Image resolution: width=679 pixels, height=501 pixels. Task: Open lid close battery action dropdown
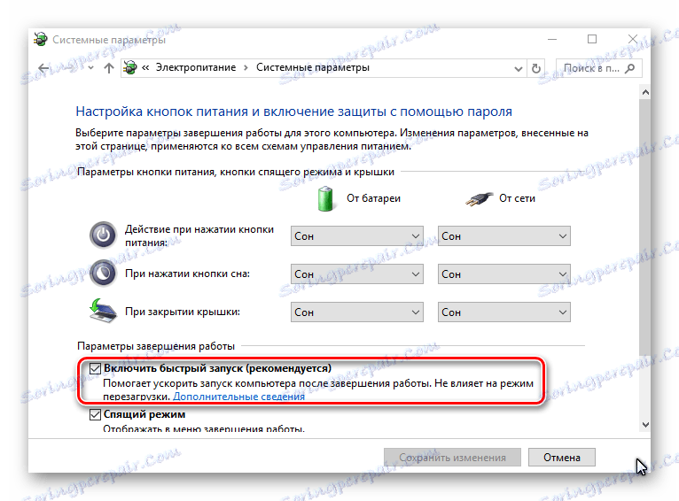click(357, 312)
